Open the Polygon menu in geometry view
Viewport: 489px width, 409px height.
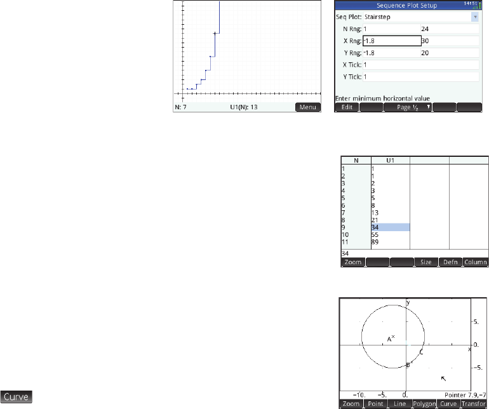coord(424,404)
